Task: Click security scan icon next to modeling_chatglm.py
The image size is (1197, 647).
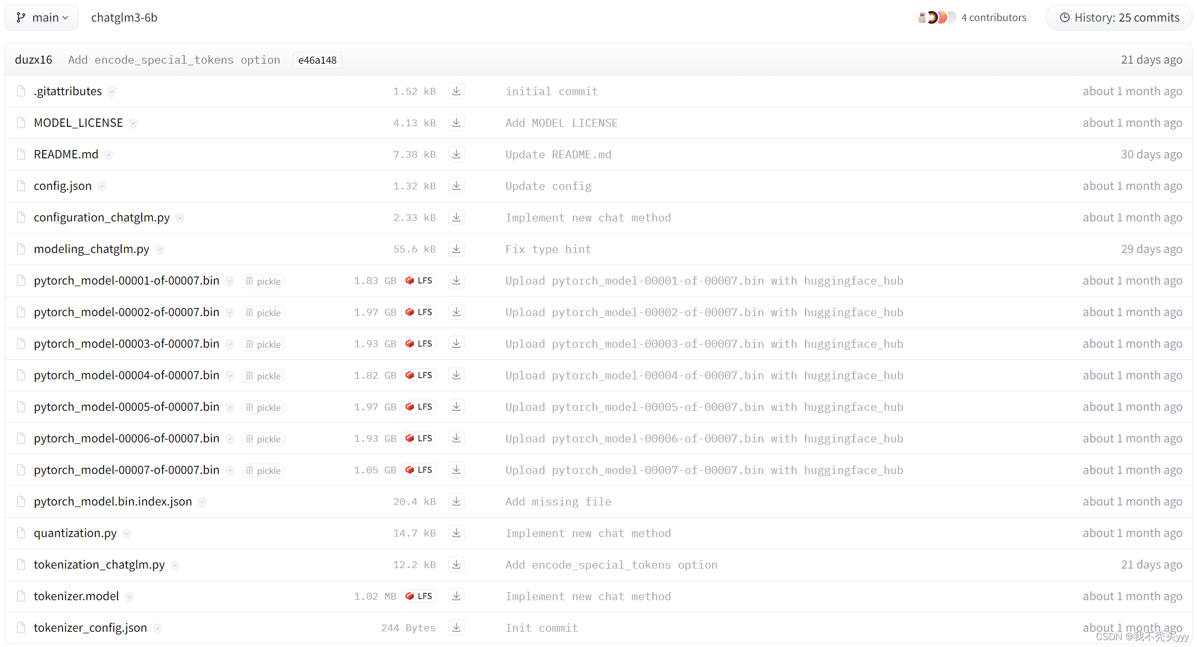Action: pos(160,249)
